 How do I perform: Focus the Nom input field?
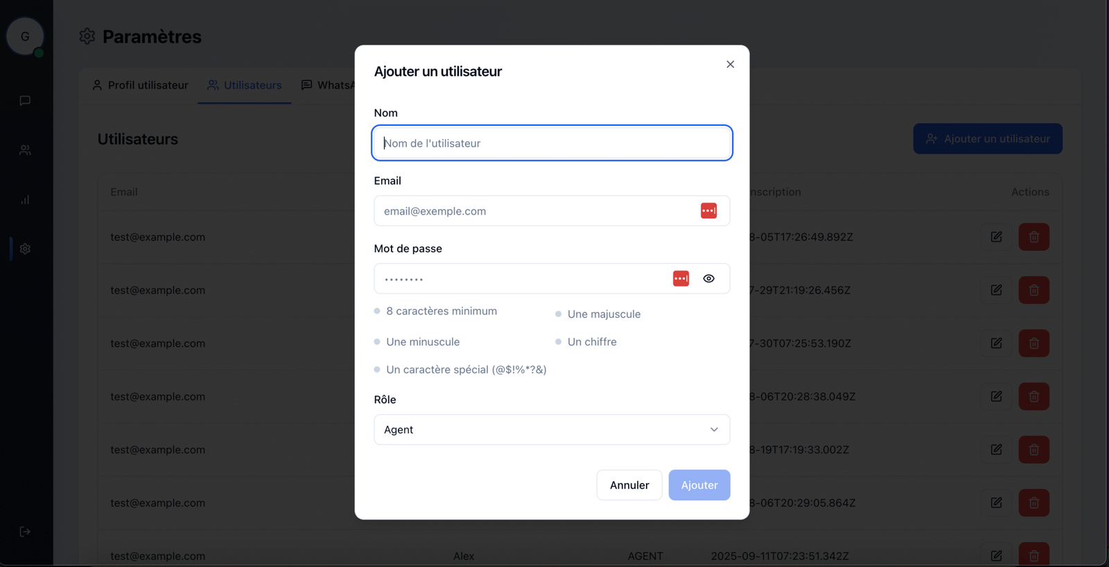[551, 143]
